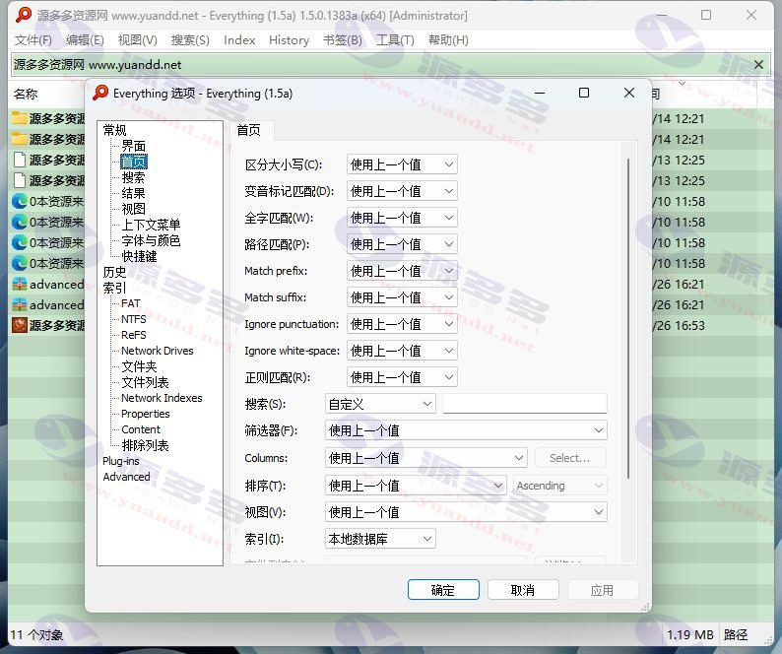
Task: Click the options page vertical scrollbar
Action: pos(628,319)
